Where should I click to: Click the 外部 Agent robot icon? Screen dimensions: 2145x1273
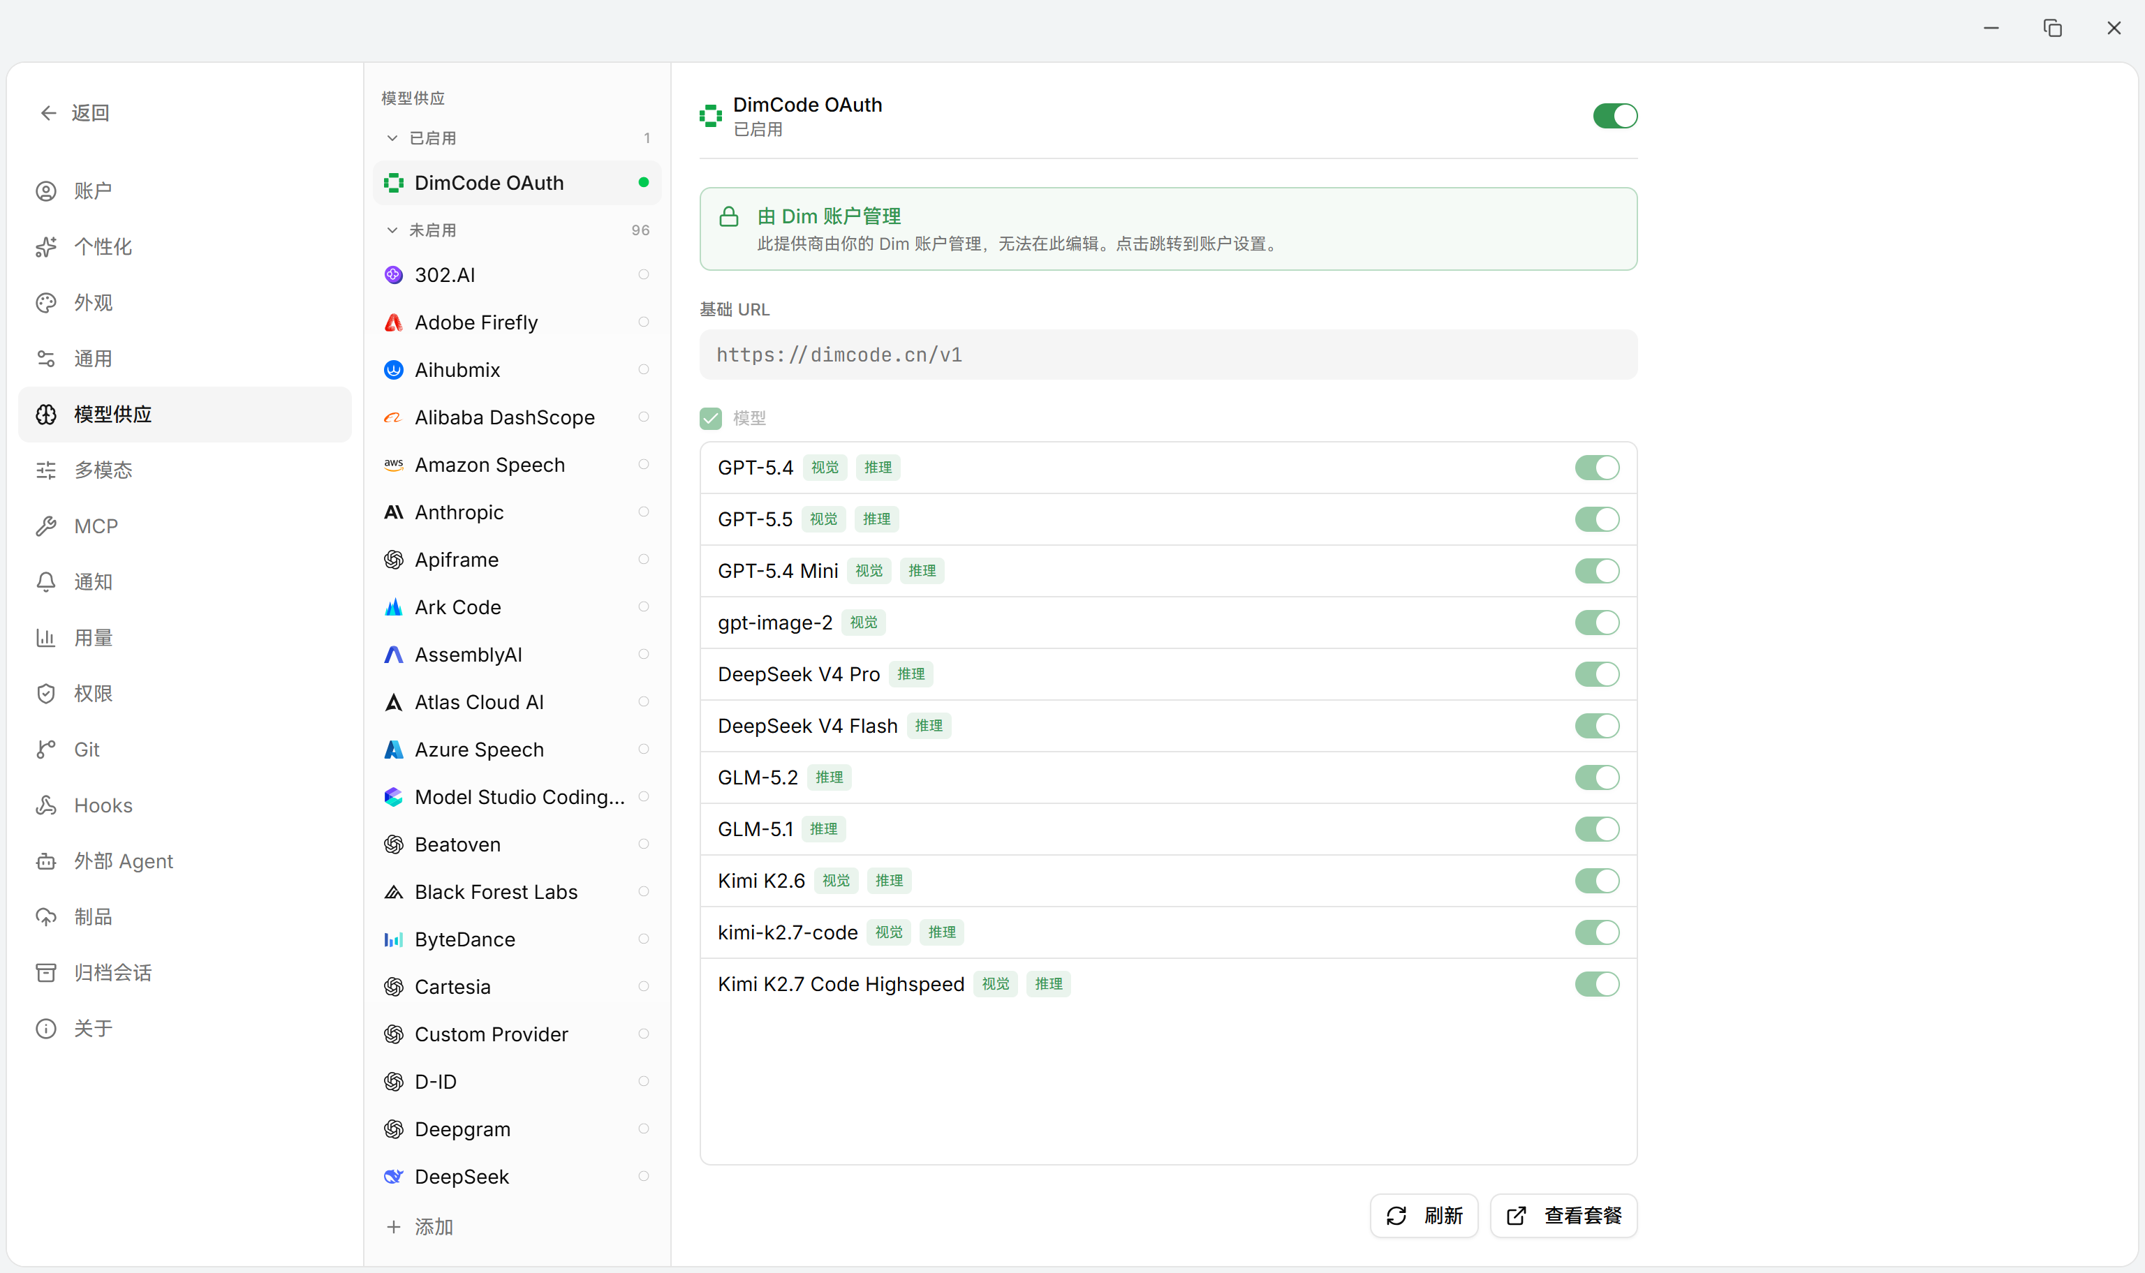click(46, 861)
